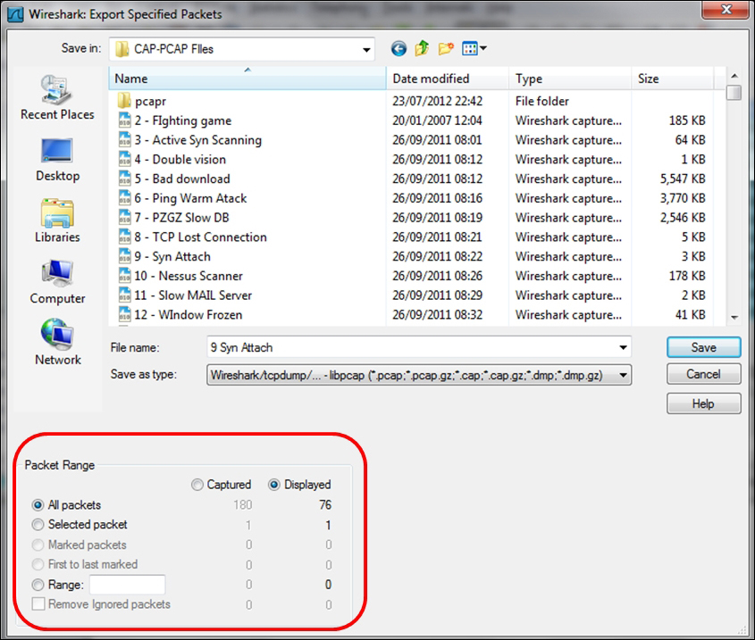Click the Wireshark title bar icon
Screen dimensions: 755x640
pos(15,14)
